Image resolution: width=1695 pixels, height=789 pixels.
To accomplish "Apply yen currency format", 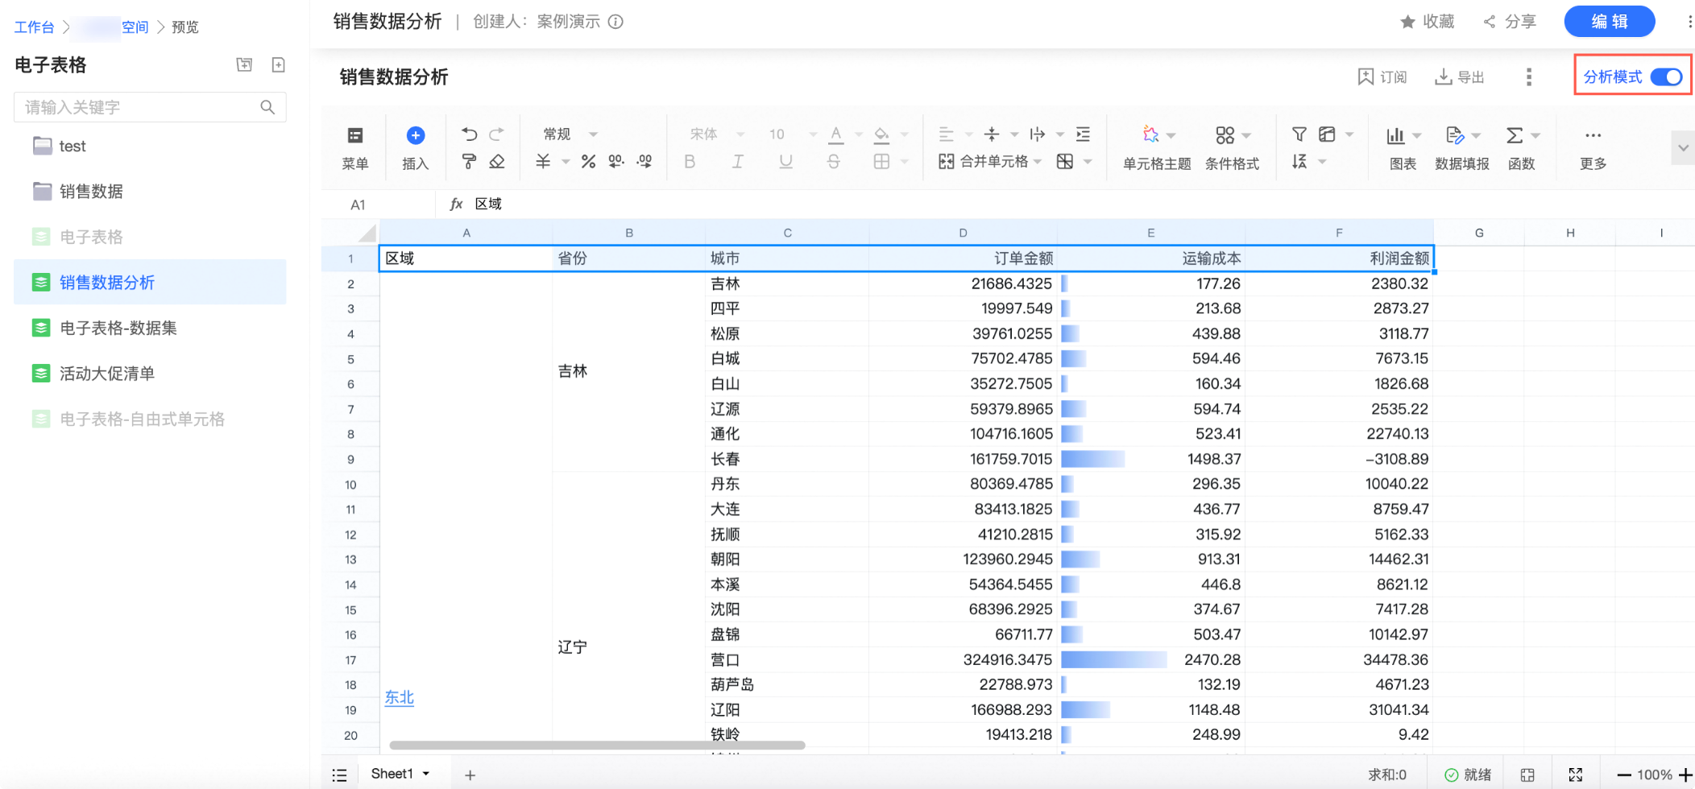I will (543, 162).
